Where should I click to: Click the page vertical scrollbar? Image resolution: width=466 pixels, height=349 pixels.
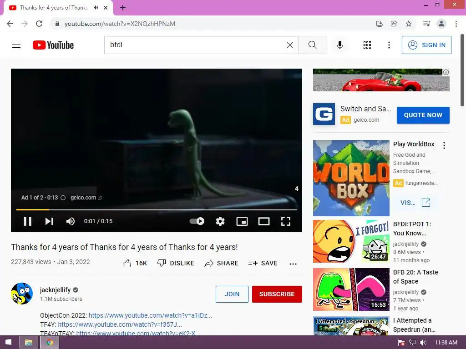pos(462,70)
